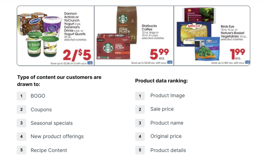Select the 1.99 Birds Eye price
The height and width of the screenshot is (168, 267).
tap(237, 54)
